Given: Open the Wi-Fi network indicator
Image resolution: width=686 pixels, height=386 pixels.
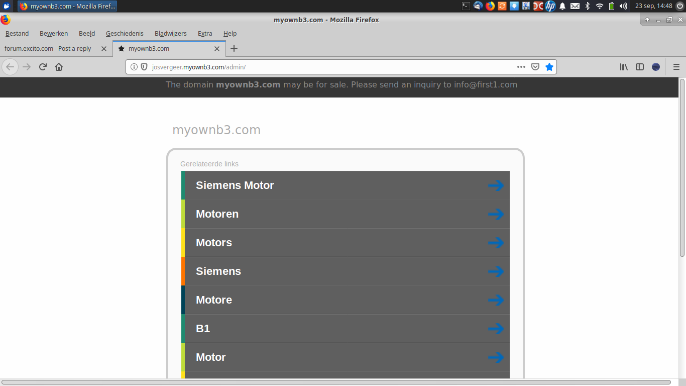Looking at the screenshot, I should pos(600,6).
